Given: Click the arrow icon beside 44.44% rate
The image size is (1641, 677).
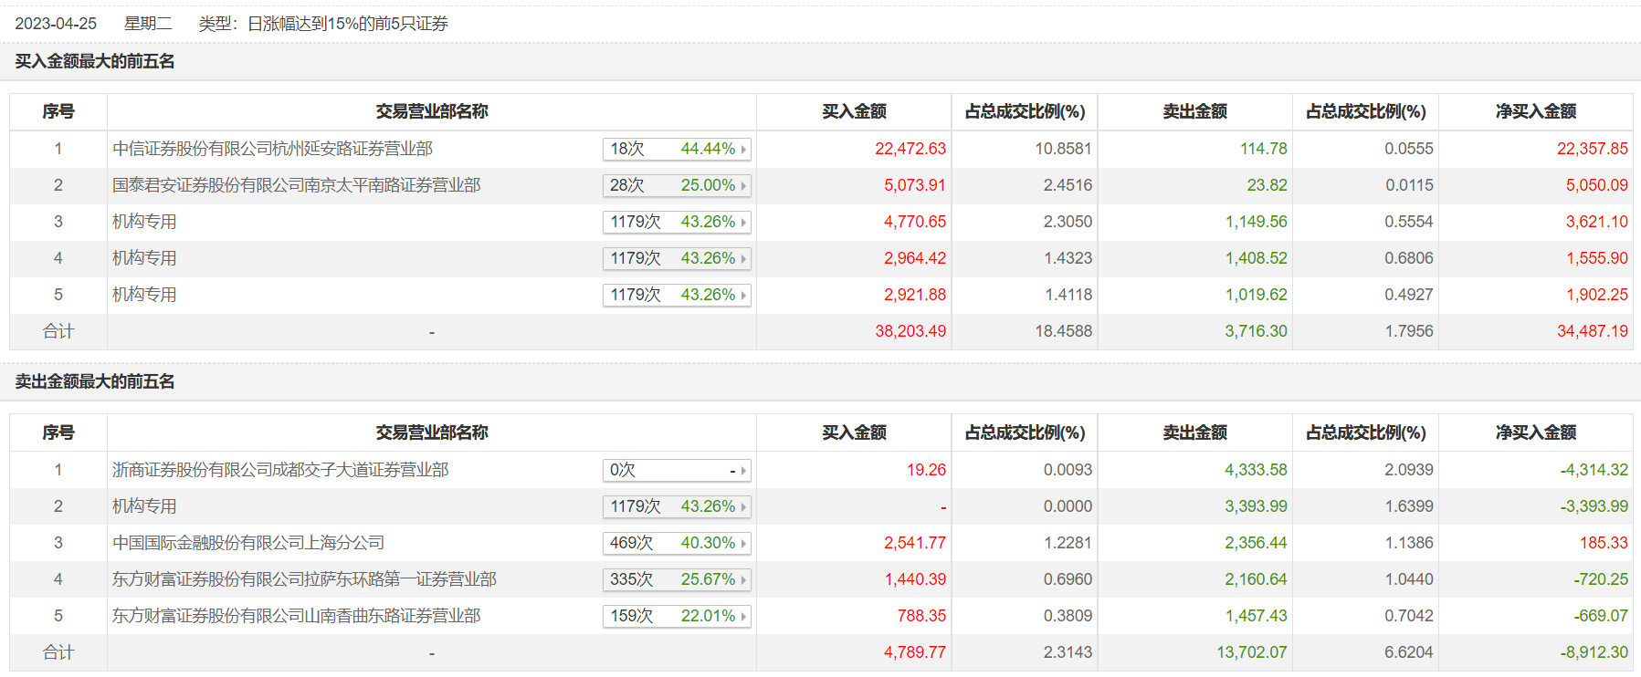Looking at the screenshot, I should pyautogui.click(x=743, y=149).
